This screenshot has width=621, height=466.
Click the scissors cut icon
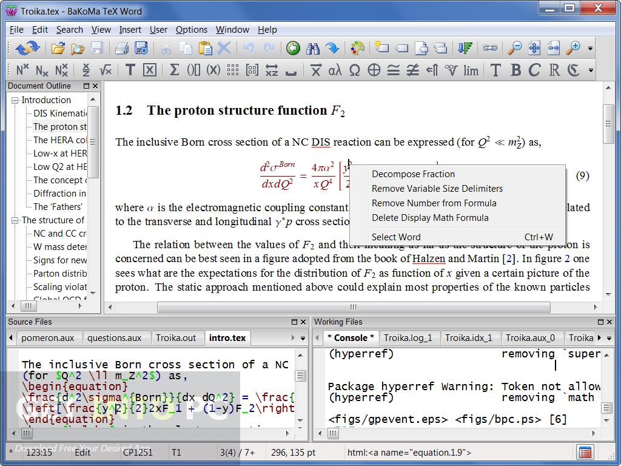click(166, 49)
